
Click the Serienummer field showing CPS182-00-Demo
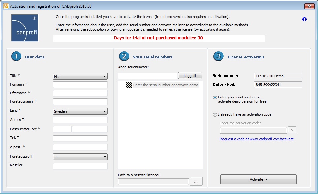coord(278,76)
